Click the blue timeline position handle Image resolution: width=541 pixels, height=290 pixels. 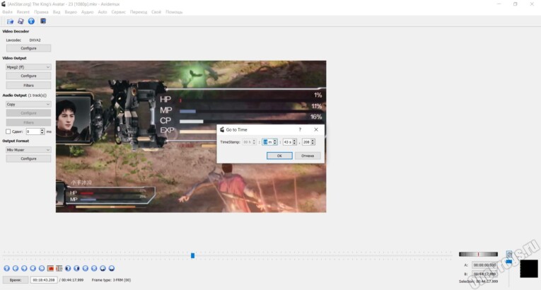pyautogui.click(x=192, y=255)
